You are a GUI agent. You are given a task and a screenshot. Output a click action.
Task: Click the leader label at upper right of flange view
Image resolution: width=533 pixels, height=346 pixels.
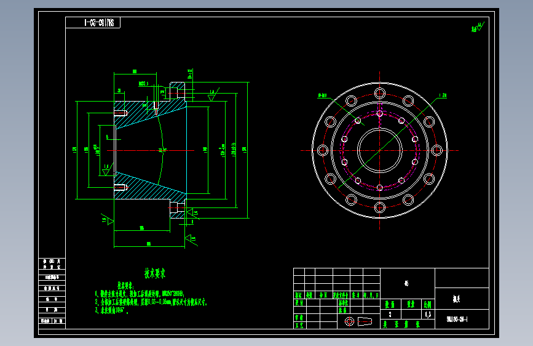[x=443, y=95]
